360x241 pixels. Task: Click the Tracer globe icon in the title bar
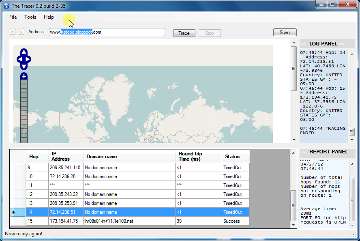click(6, 6)
